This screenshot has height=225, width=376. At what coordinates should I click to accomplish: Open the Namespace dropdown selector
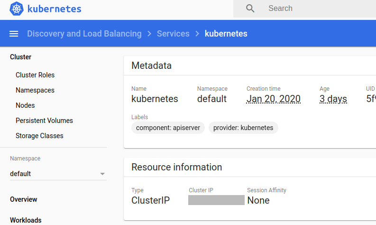click(x=58, y=174)
